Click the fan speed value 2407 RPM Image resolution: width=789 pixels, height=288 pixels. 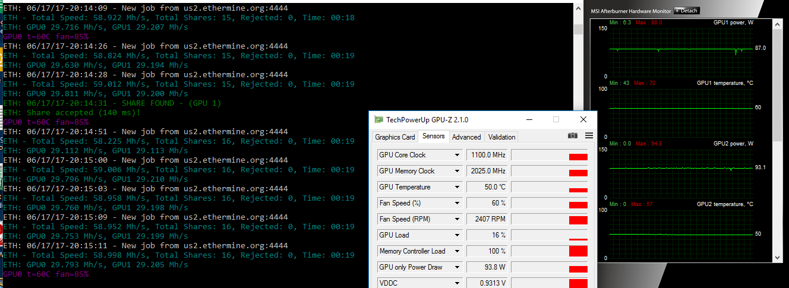pyautogui.click(x=487, y=219)
